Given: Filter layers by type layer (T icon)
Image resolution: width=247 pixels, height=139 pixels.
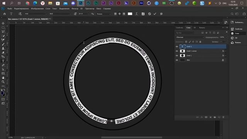Looking at the screenshot, I should (x=210, y=32).
